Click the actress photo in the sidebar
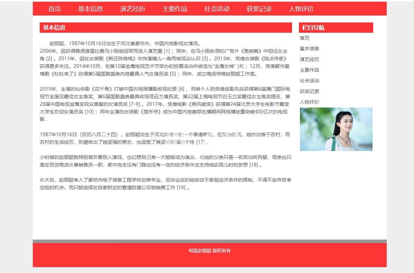 pos(336,129)
